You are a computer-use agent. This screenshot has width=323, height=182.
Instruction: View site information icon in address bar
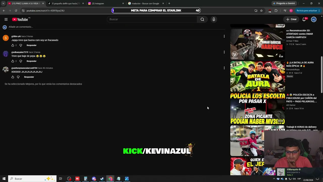pyautogui.click(x=23, y=11)
